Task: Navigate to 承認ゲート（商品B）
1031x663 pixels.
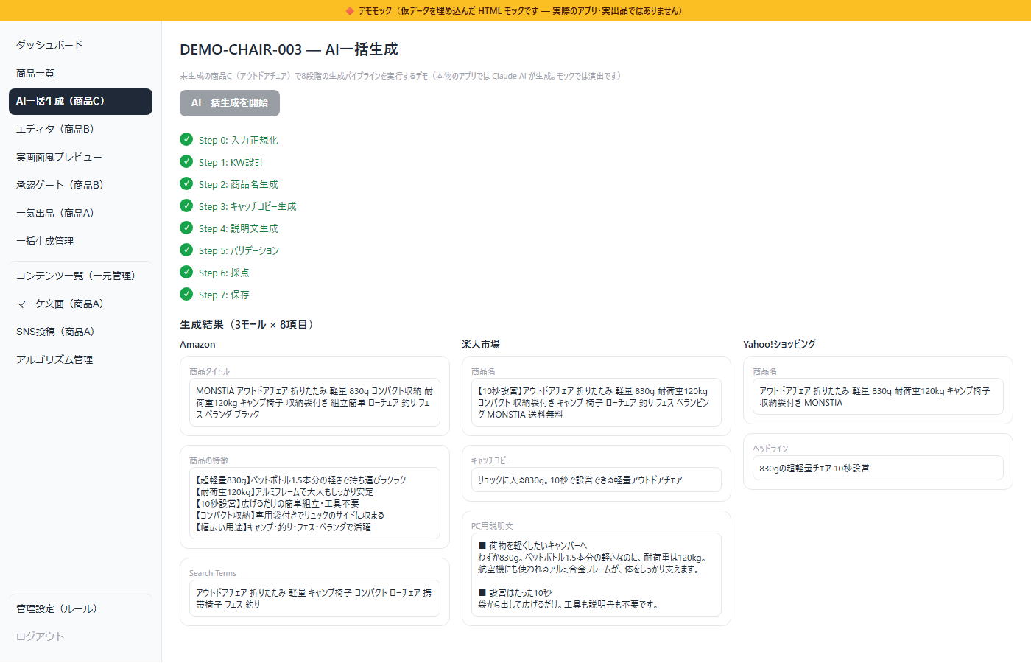Action: coord(80,185)
